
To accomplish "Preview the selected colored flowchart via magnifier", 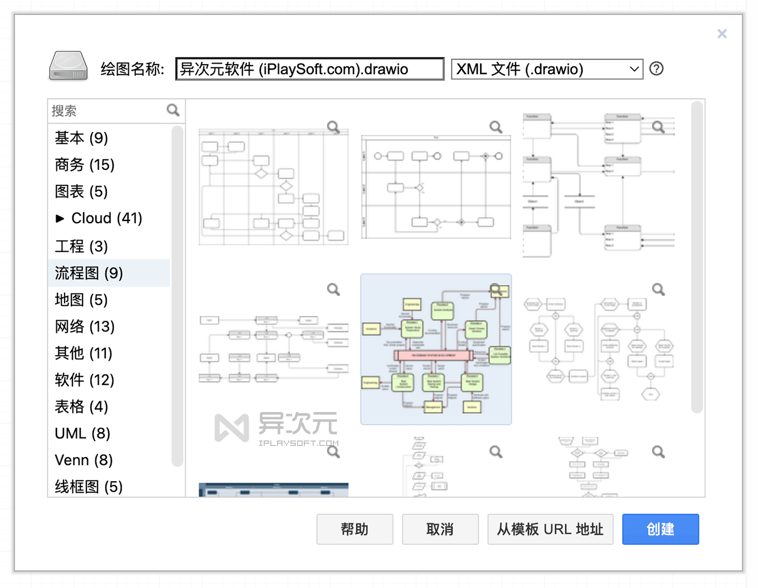I will pos(496,290).
